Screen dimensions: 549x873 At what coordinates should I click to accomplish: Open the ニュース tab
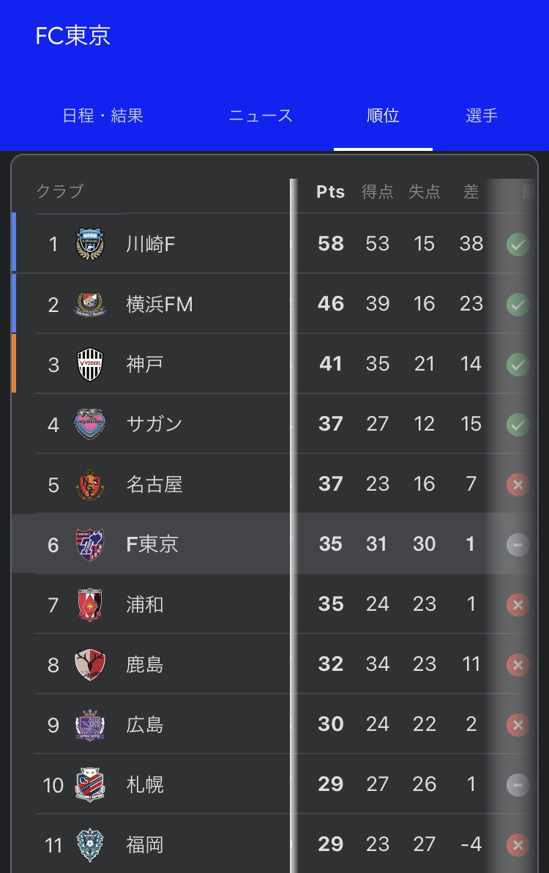(261, 116)
